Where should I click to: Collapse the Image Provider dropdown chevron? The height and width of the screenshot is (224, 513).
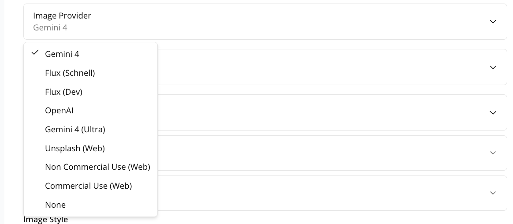(x=493, y=22)
